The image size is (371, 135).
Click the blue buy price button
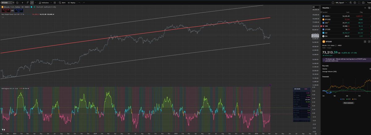coord(19,10)
